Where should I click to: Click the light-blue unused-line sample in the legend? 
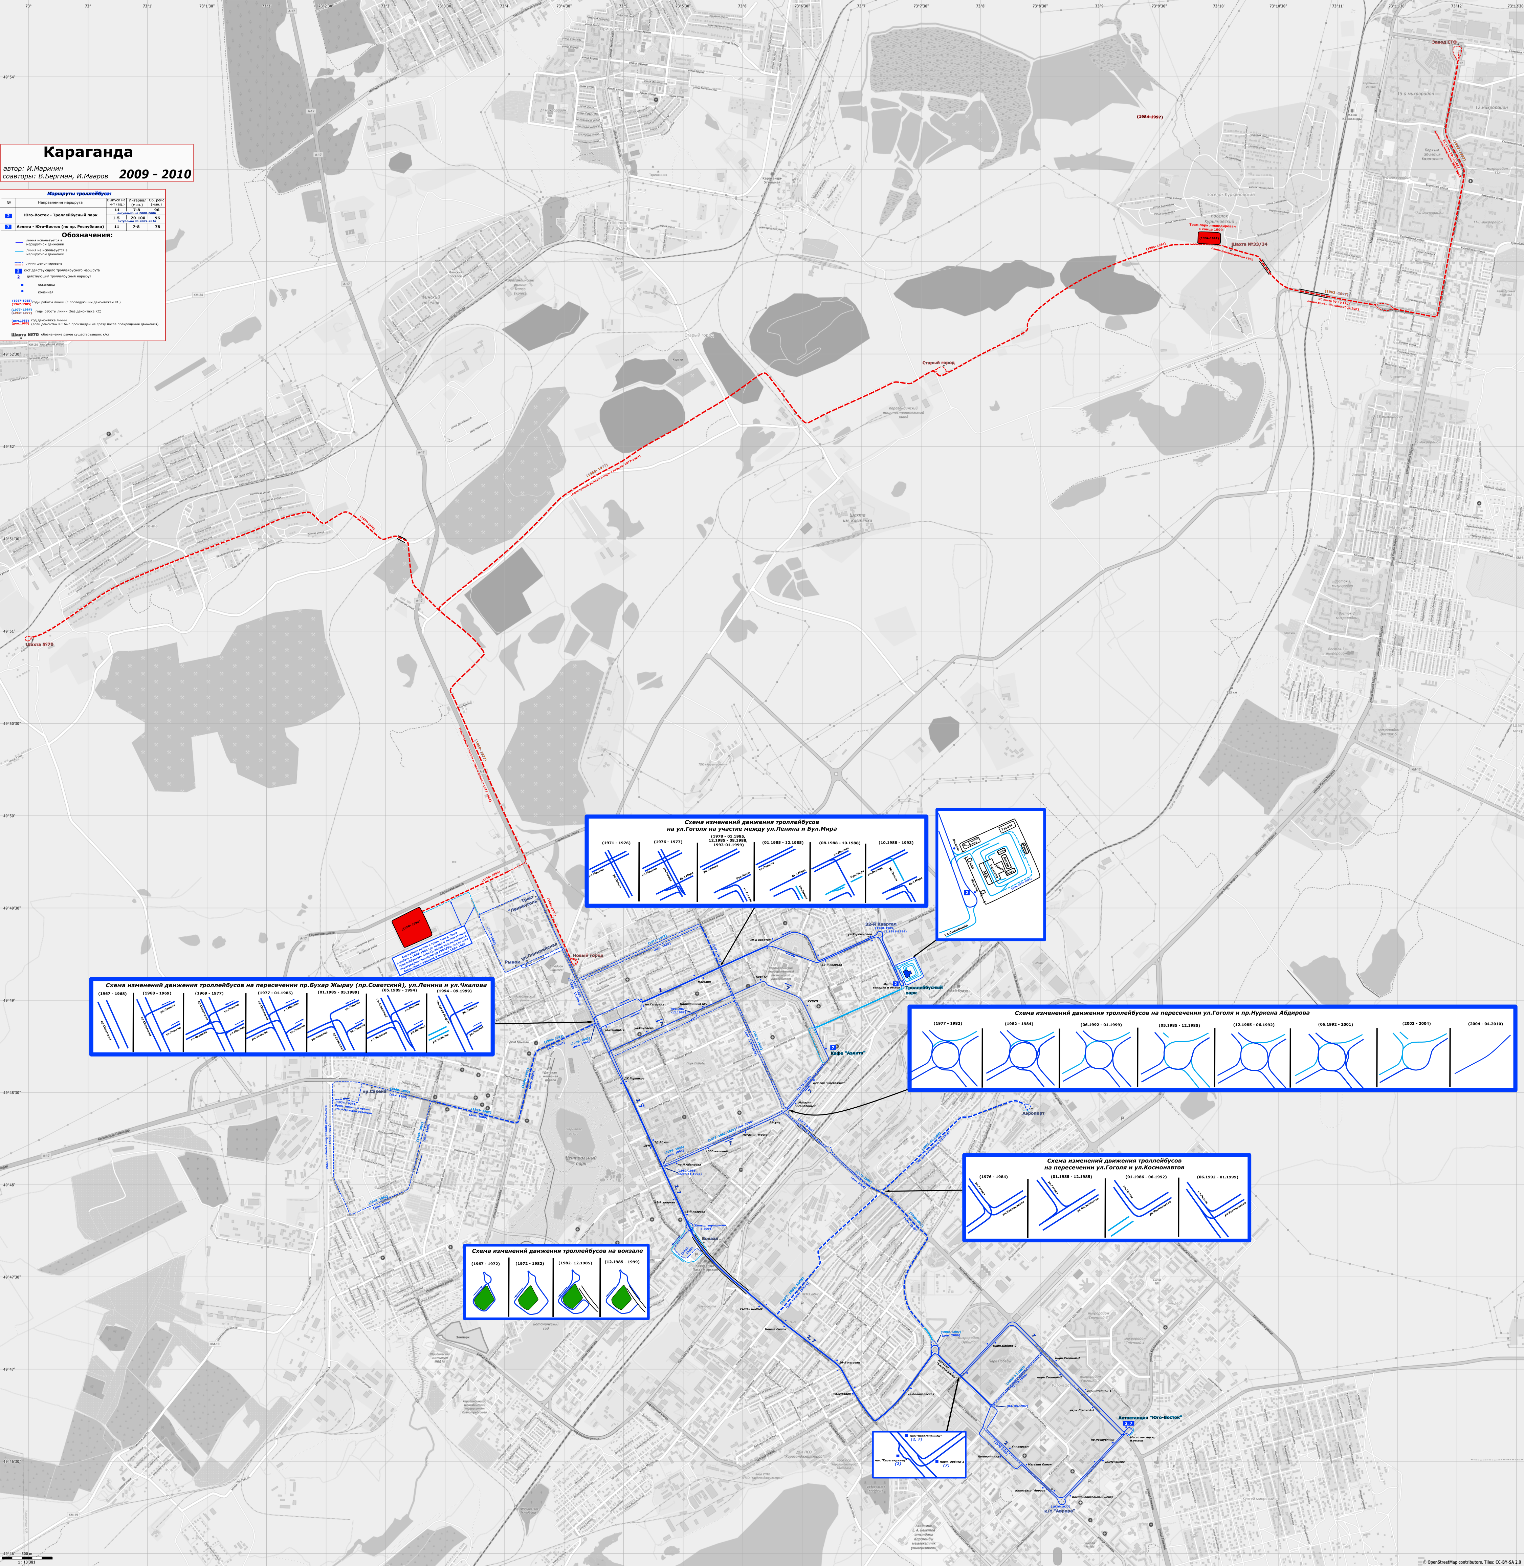[19, 252]
